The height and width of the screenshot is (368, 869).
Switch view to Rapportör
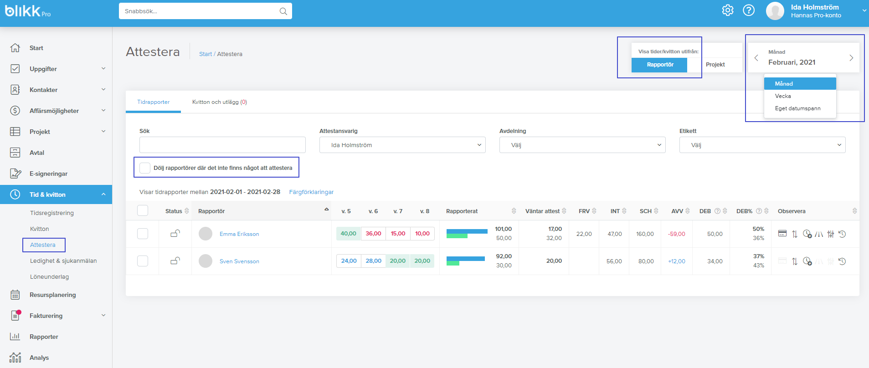[x=659, y=65]
